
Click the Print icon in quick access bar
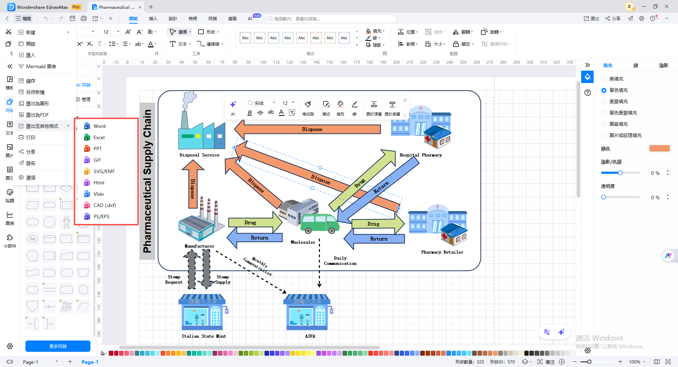84,18
